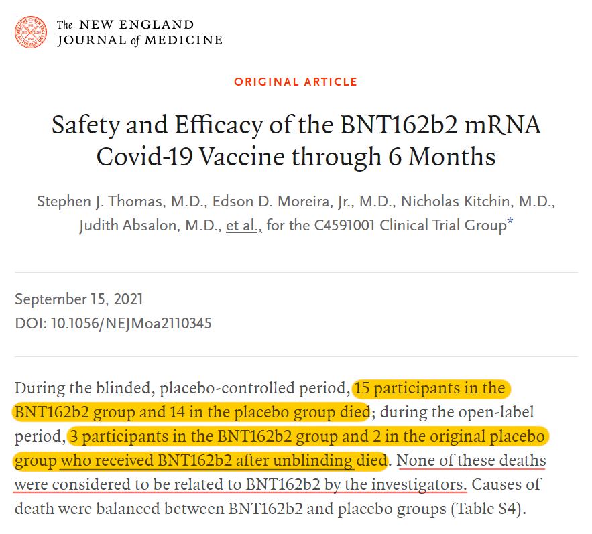Expand the full author list via et al.
This screenshot has width=592, height=534.
[242, 225]
